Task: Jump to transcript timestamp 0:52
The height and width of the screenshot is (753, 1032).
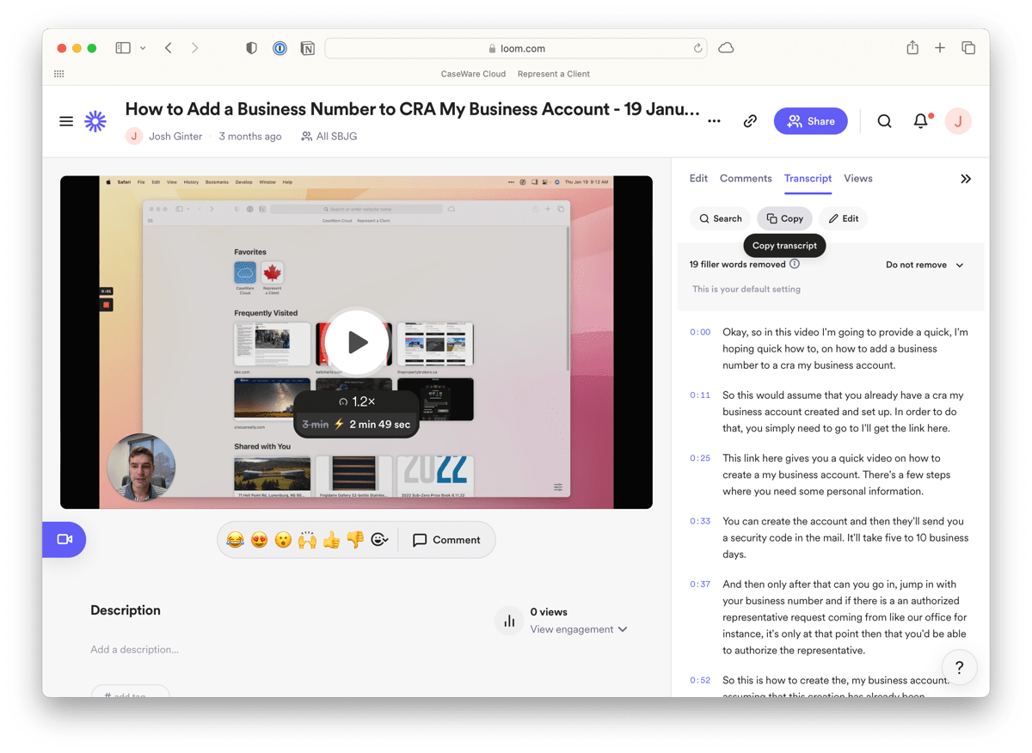Action: point(700,680)
